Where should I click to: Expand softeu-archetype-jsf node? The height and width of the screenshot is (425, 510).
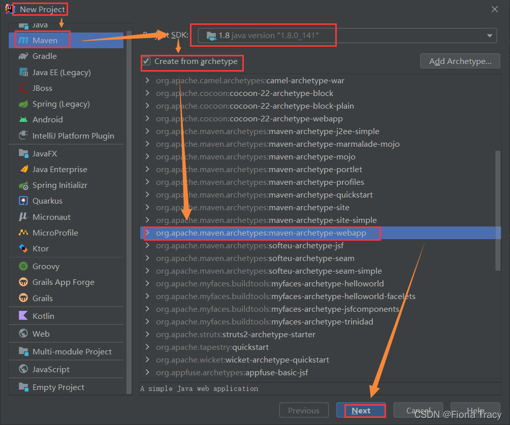(x=147, y=245)
